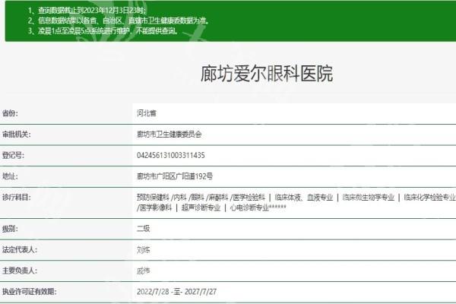
Task: Click the 诊疗科目 label
Action: tap(16, 198)
